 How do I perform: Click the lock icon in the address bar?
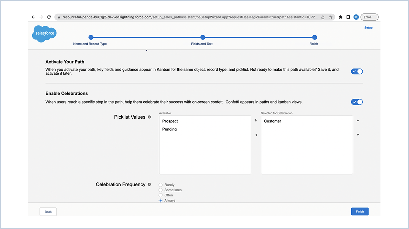(x=58, y=17)
